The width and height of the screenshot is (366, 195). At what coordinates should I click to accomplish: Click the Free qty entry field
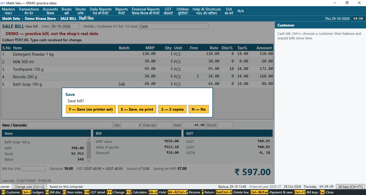click(x=165, y=125)
